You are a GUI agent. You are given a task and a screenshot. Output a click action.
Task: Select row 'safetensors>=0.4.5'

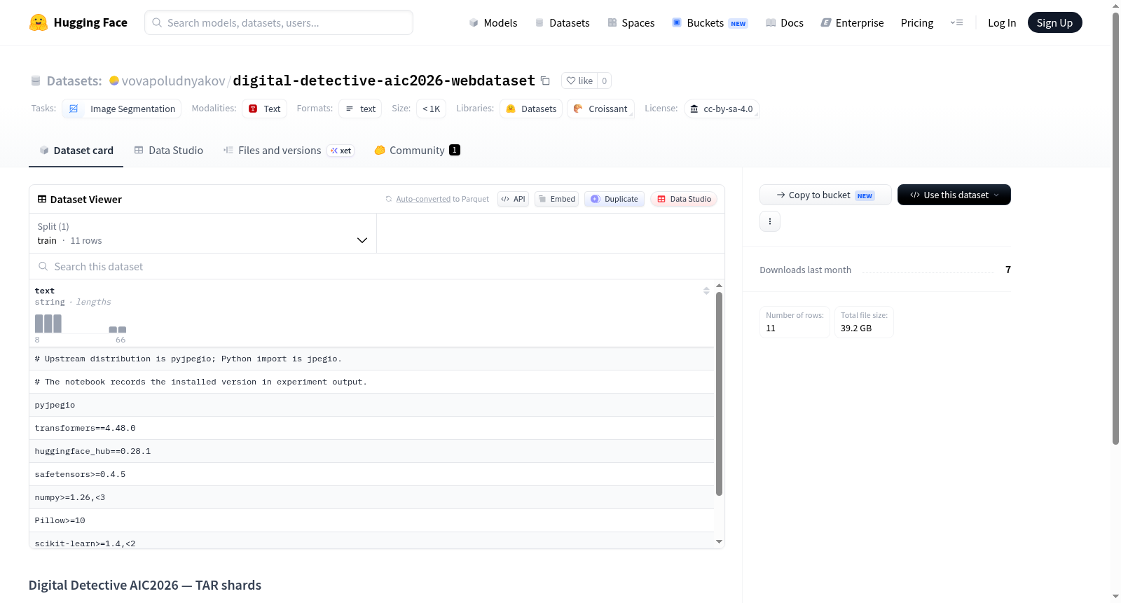(x=371, y=474)
